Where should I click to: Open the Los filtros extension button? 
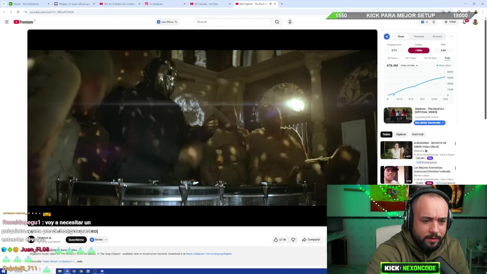click(x=167, y=22)
